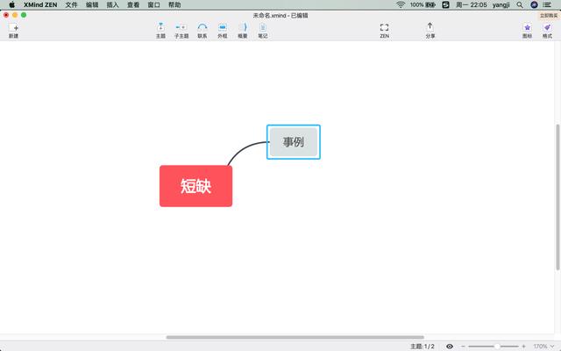Open the 插入 menu

pyautogui.click(x=112, y=4)
